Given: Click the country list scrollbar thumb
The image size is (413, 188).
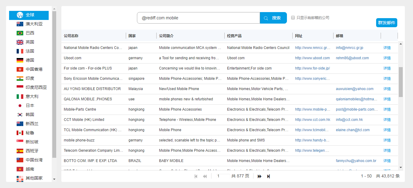Looking at the screenshot, I should (54, 84).
